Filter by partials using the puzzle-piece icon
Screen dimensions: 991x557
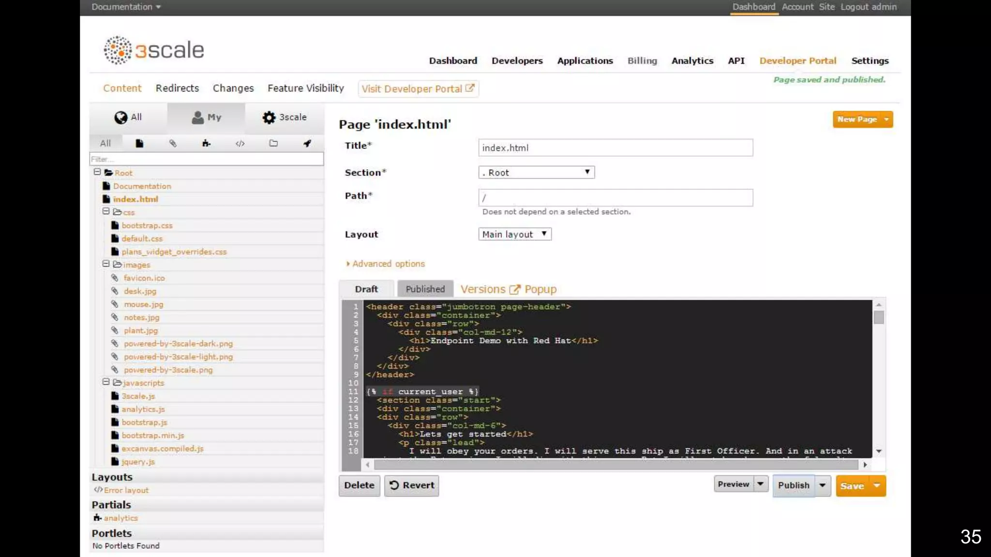click(206, 143)
